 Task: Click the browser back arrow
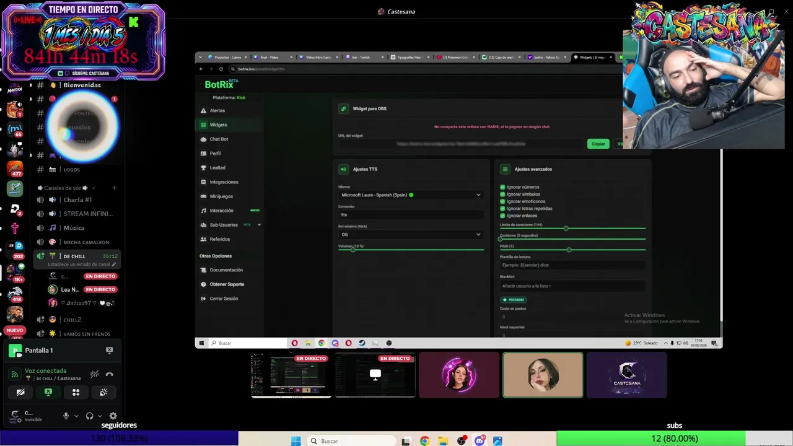(x=201, y=69)
